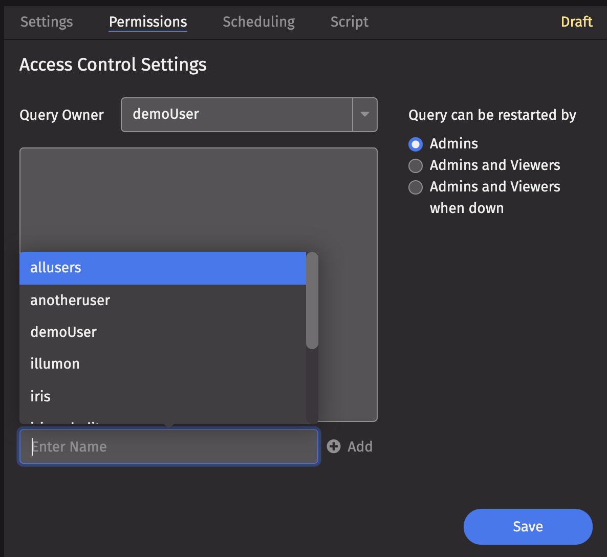Click the Draft status label
Screen dimensions: 607x557
coord(576,22)
